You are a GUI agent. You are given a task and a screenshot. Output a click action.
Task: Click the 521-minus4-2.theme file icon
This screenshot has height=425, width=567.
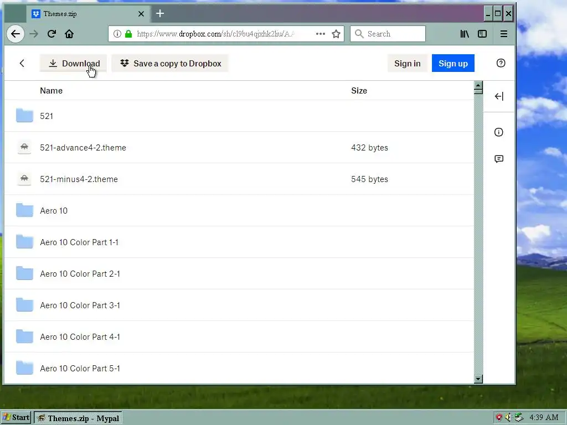(24, 179)
